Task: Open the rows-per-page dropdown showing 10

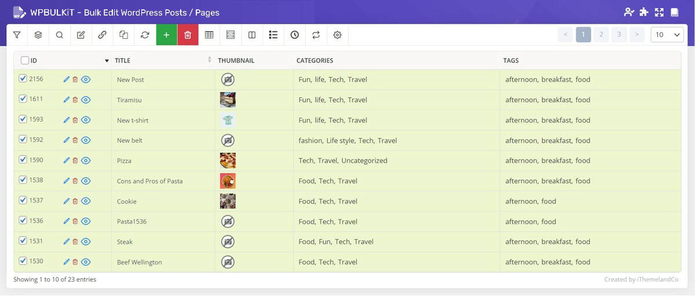Action: tap(668, 35)
